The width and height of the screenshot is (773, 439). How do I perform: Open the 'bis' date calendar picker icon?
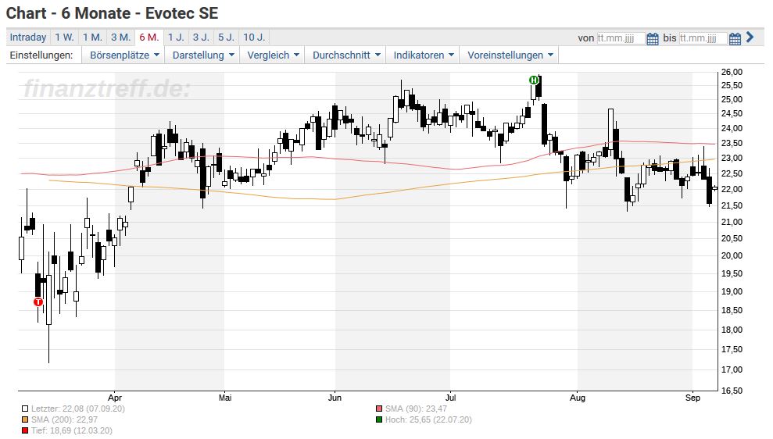coord(735,38)
